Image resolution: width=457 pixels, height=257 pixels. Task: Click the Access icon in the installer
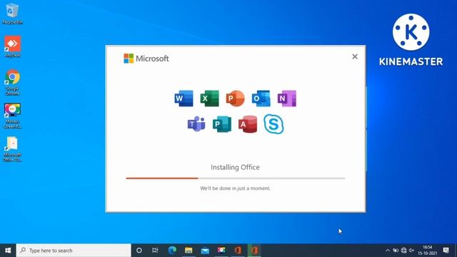coord(248,124)
